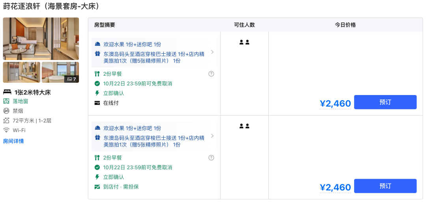The height and width of the screenshot is (202, 426).
Task: Click the photo count icon showing 7
Action: [69, 79]
